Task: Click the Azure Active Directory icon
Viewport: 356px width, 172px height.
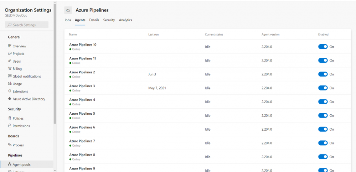Action: coord(10,99)
